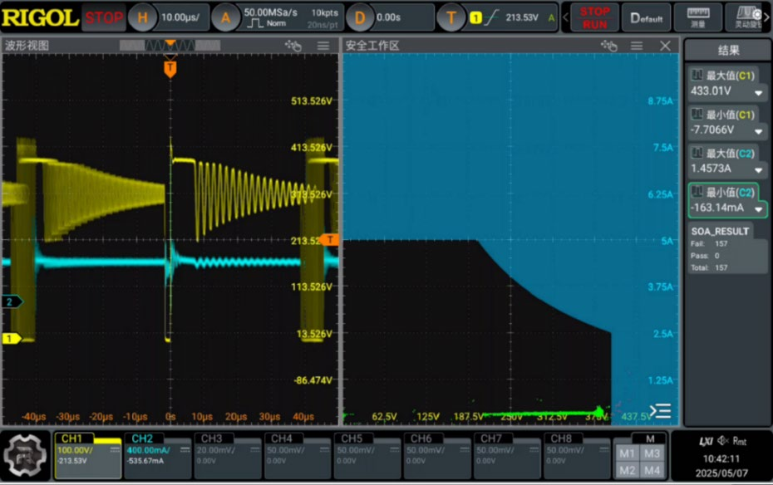773x485 pixels.
Task: Click the result list icon in SOA plot
Action: pos(660,411)
